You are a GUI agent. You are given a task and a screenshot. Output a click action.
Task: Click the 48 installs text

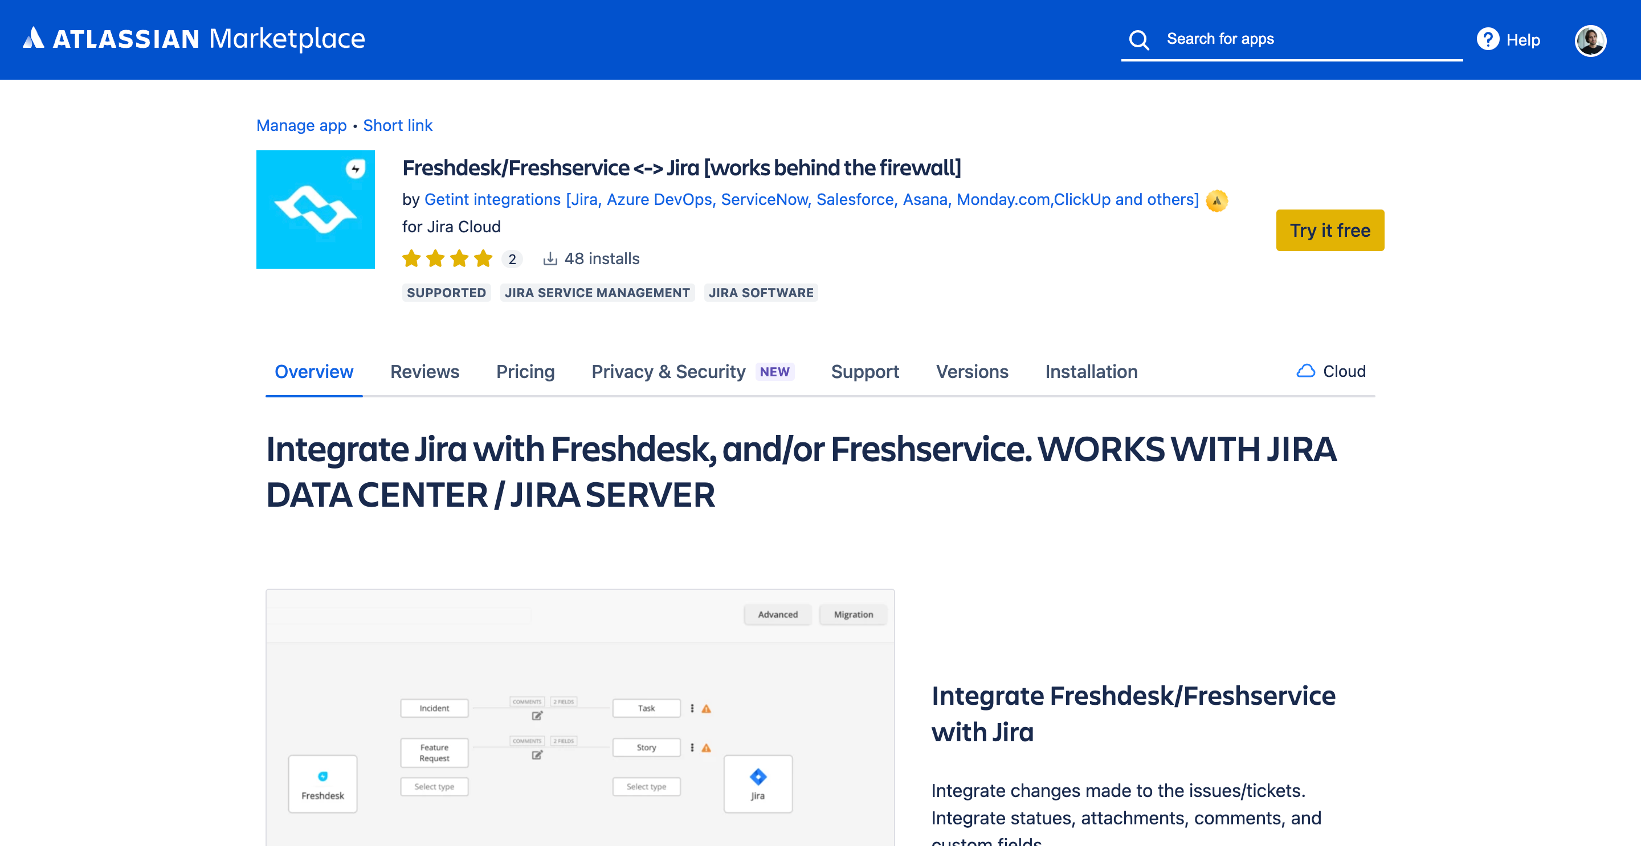(602, 258)
